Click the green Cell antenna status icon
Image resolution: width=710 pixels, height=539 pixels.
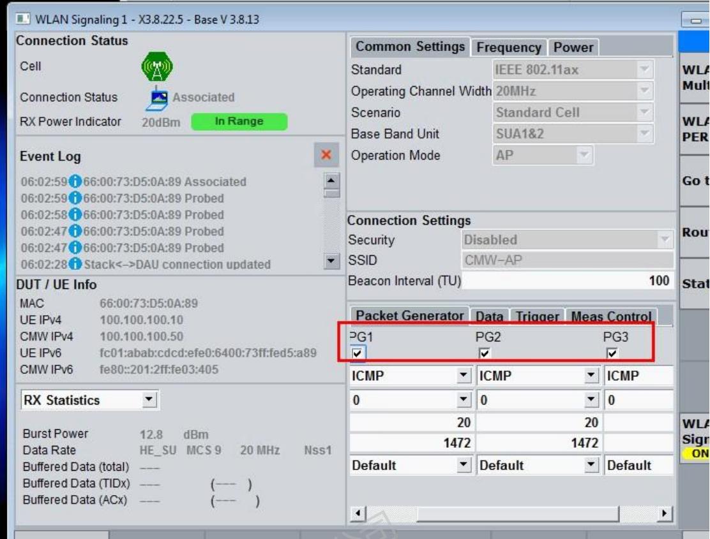[x=156, y=66]
